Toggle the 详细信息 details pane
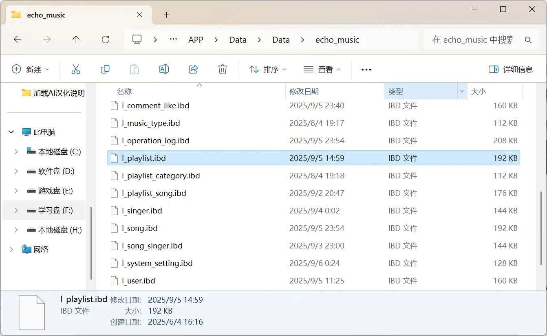 (x=511, y=69)
